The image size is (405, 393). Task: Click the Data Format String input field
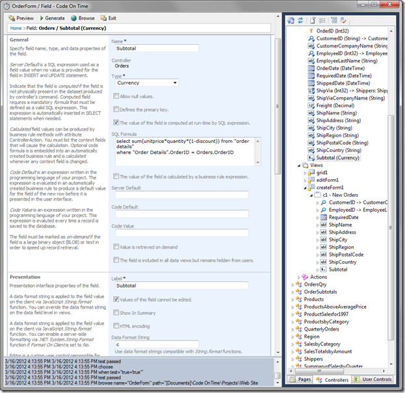(x=157, y=344)
